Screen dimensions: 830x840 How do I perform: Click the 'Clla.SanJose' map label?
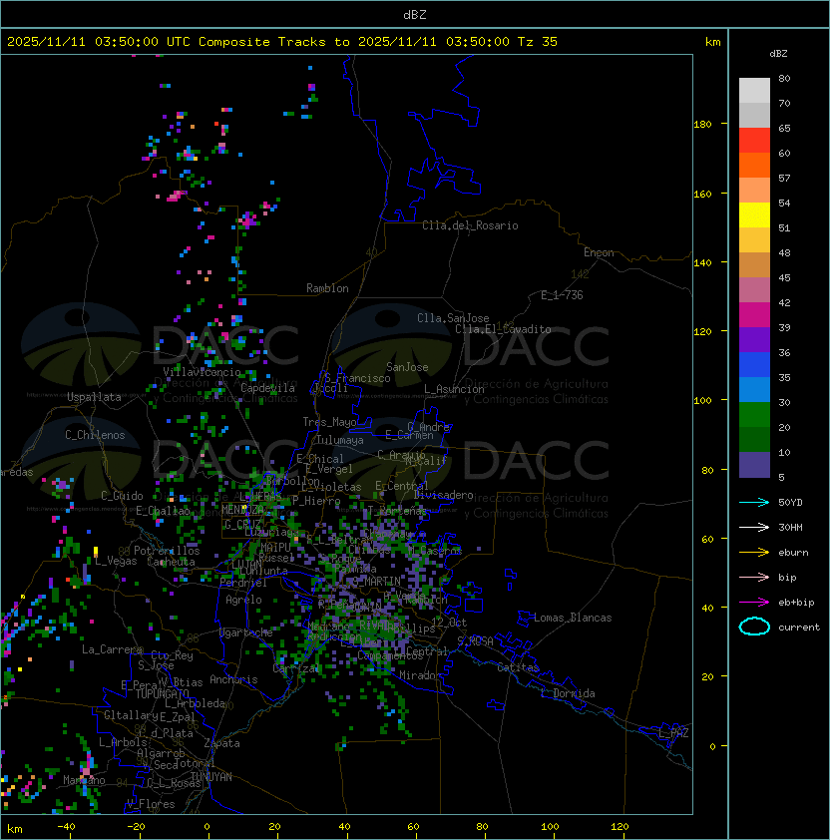coord(453,318)
